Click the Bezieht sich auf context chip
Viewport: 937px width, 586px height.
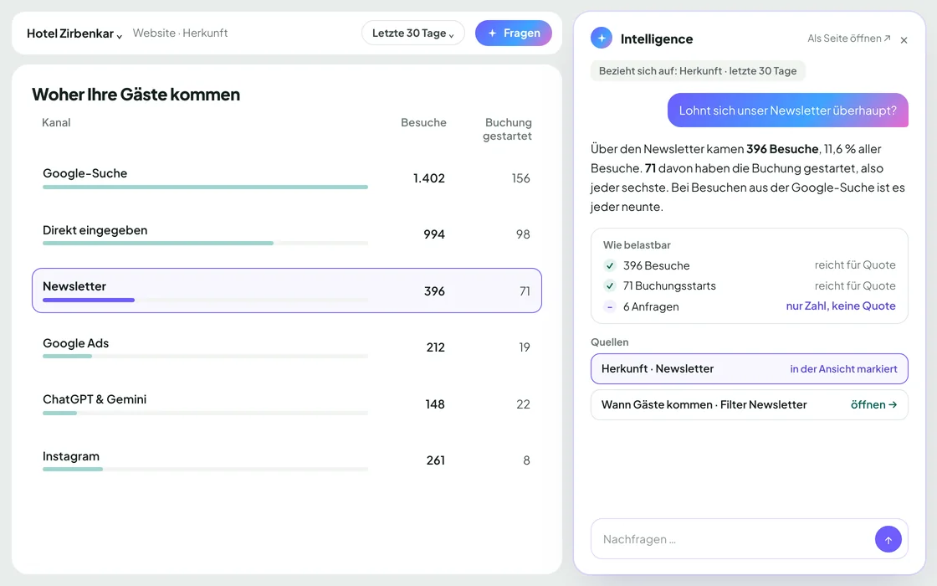click(x=698, y=71)
